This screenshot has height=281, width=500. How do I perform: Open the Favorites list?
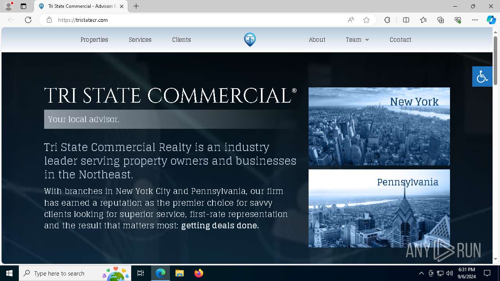[423, 20]
